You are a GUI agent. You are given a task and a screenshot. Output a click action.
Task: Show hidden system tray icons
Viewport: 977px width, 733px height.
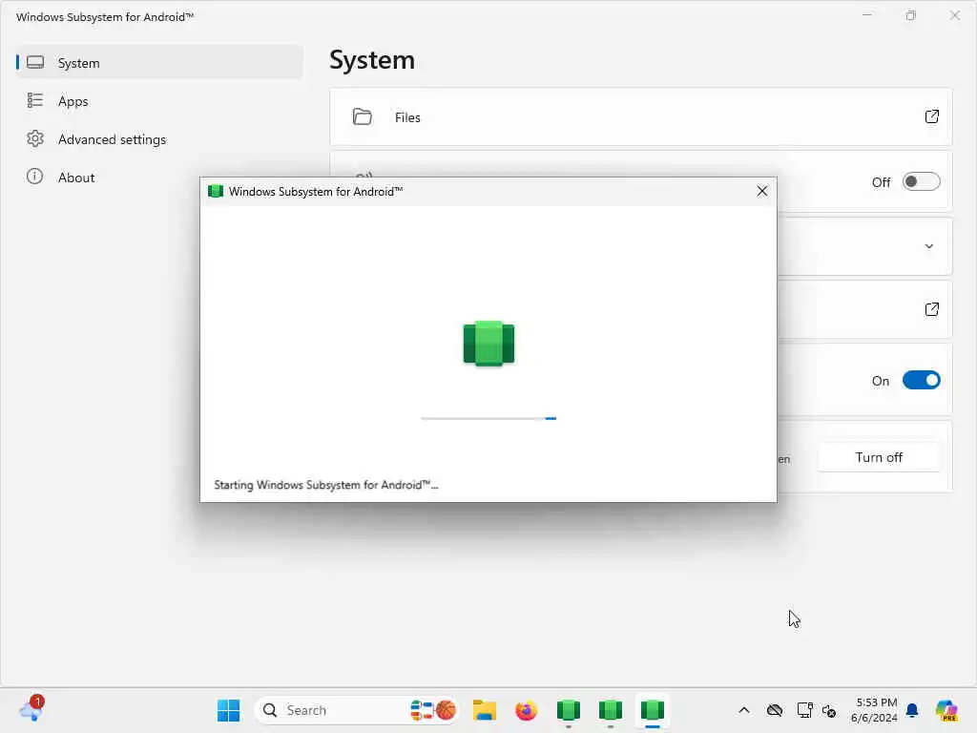point(744,710)
